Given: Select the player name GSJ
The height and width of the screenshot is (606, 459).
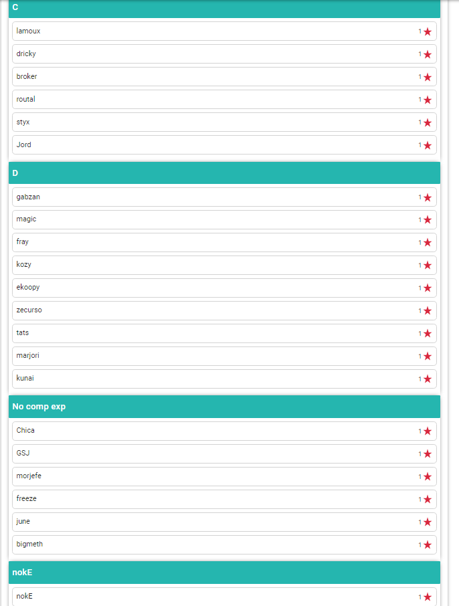Looking at the screenshot, I should 23,453.
